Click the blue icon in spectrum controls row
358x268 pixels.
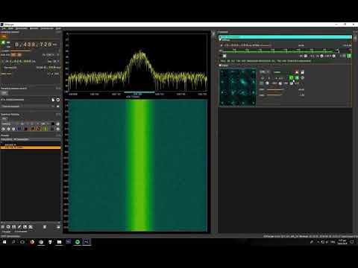pos(19,129)
